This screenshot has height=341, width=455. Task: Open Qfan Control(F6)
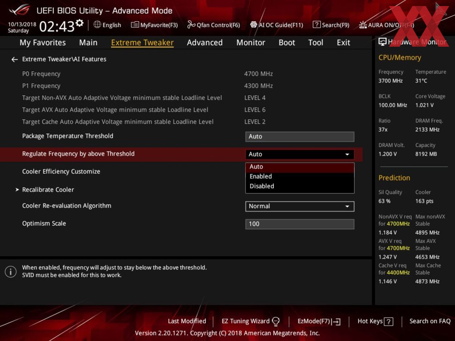[214, 25]
